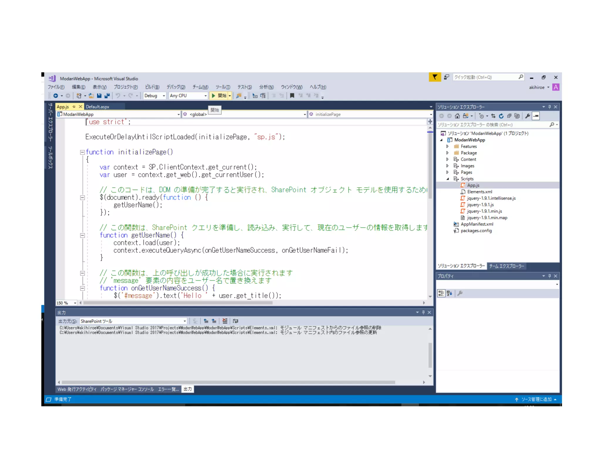Click the green Start debugging play button
Viewport: 601px width, 451px height.
coord(214,96)
